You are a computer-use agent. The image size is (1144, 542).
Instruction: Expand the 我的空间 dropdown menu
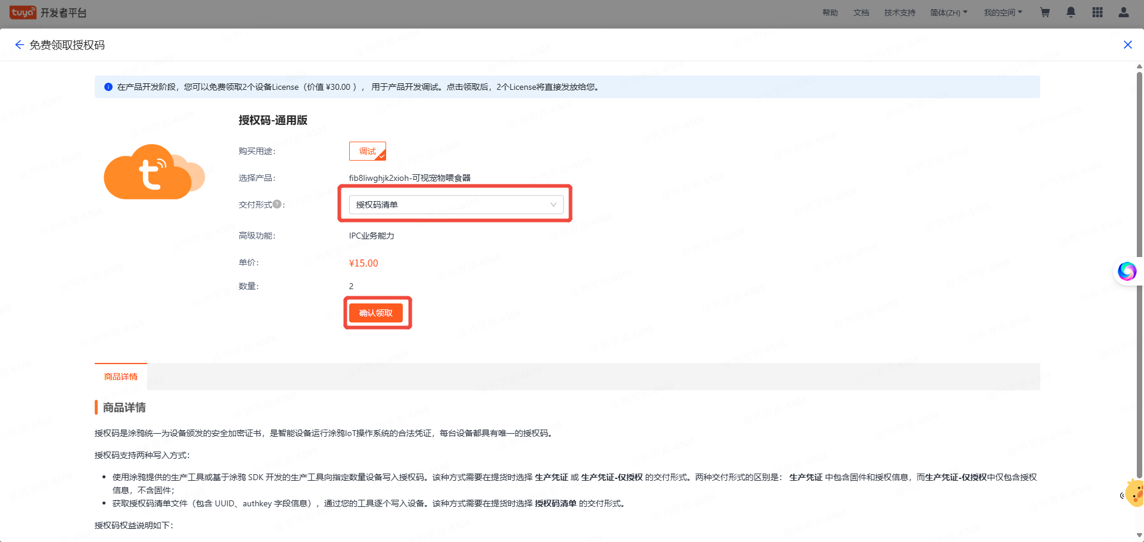coord(1002,12)
